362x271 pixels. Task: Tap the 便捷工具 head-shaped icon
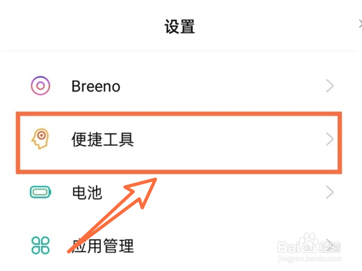(x=40, y=140)
